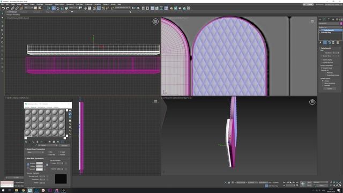Toggle the Layer Explorer icon
343x193 pixels.
(147, 8)
